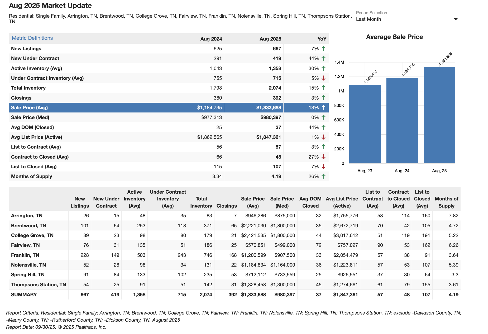Open the Metric Definitions link
The width and height of the screenshot is (488, 334).
tap(32, 38)
